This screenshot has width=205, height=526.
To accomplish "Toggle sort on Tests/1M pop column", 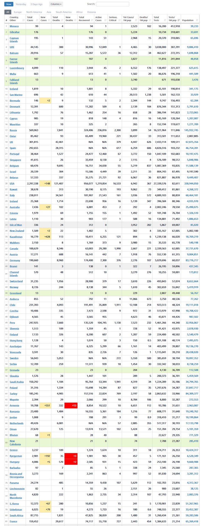I will [179, 20].
